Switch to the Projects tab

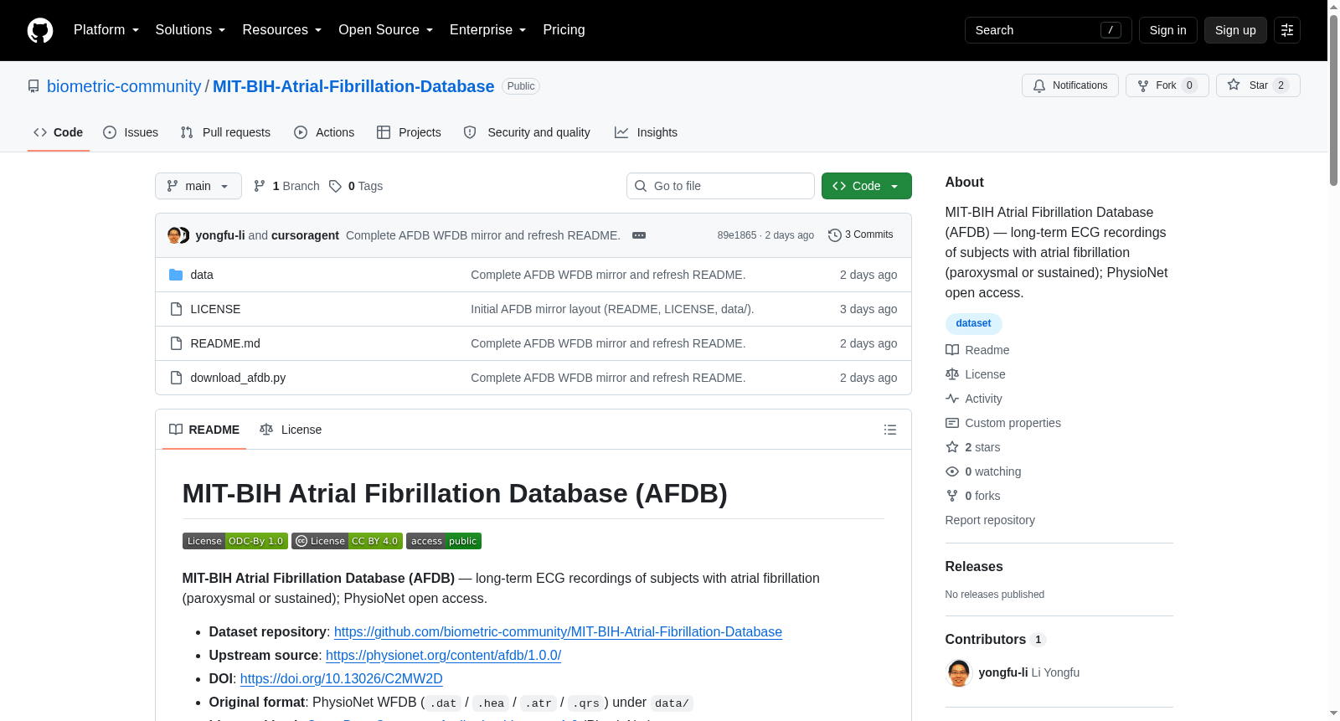click(x=409, y=132)
